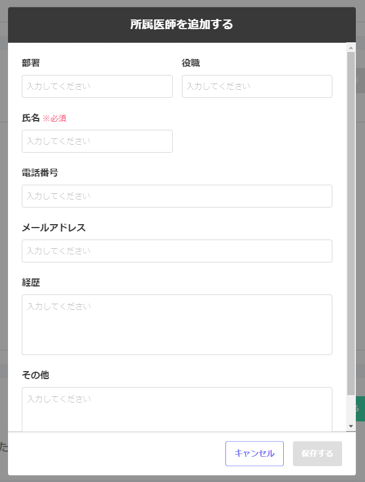The width and height of the screenshot is (365, 482).
Task: Click the その他 field label
Action: (35, 375)
